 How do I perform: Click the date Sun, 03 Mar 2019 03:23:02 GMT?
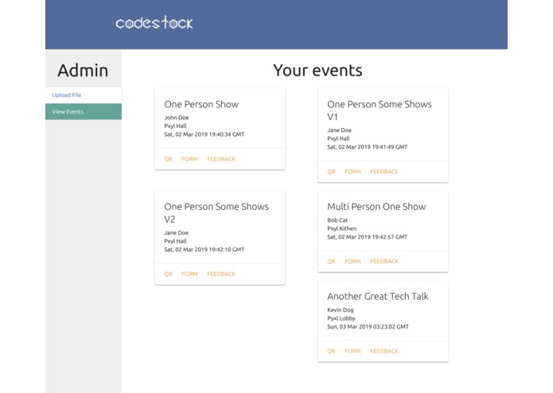coord(368,327)
